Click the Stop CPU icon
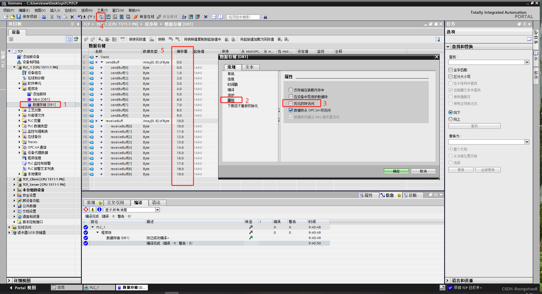542x294 pixels. point(198,17)
